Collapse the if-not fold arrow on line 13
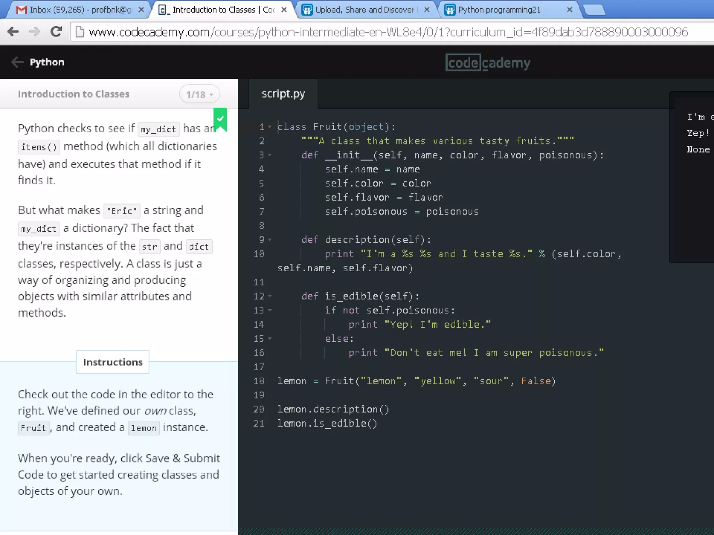This screenshot has height=535, width=714. click(x=269, y=310)
